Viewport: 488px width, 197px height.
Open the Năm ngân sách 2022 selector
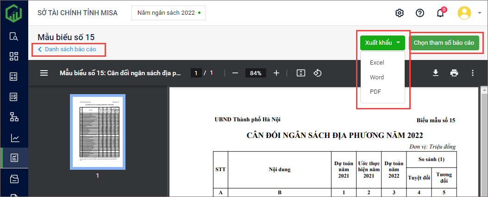[x=168, y=13]
